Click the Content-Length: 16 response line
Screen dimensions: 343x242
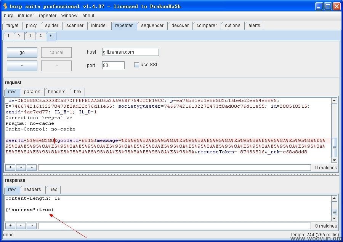click(33, 198)
